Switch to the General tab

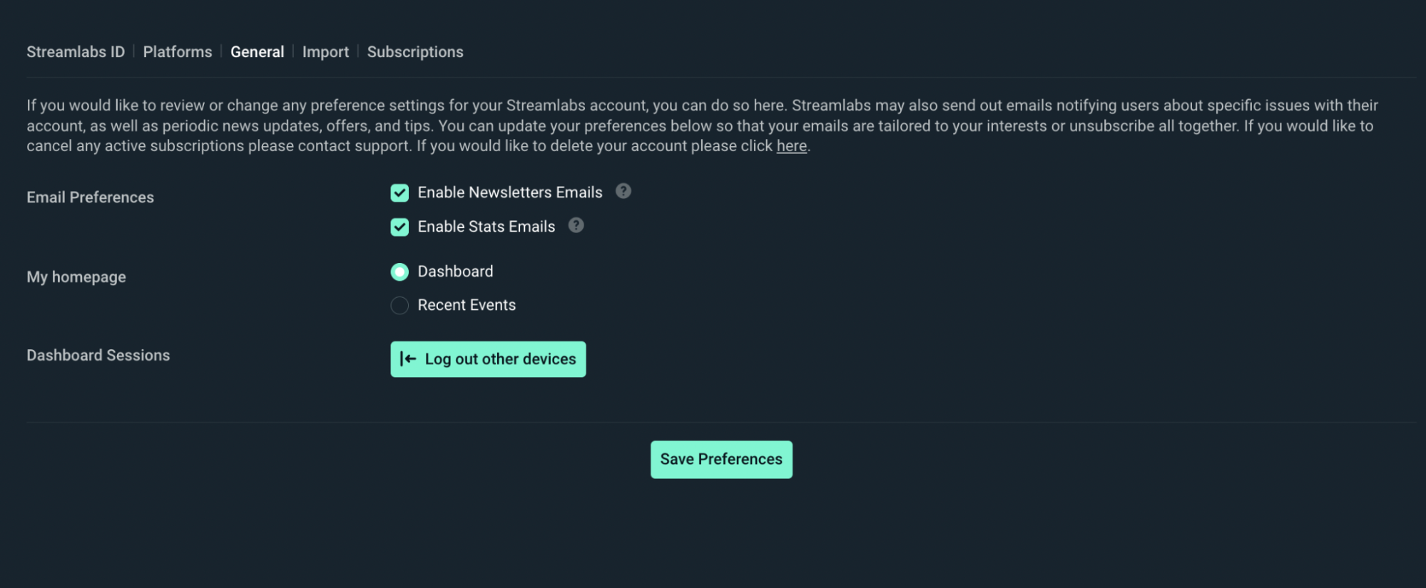coord(258,51)
